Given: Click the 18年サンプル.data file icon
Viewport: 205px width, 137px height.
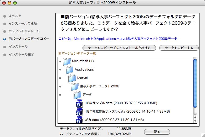Looking at the screenshot, I should pos(79,103).
